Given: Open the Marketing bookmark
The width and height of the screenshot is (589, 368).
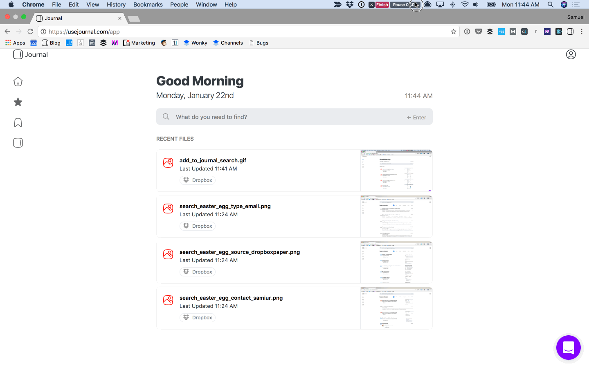Looking at the screenshot, I should 139,43.
